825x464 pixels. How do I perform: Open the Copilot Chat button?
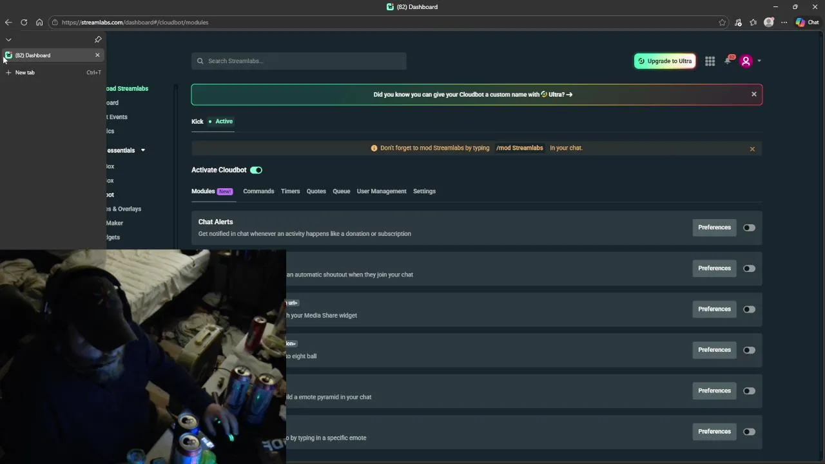pyautogui.click(x=807, y=22)
